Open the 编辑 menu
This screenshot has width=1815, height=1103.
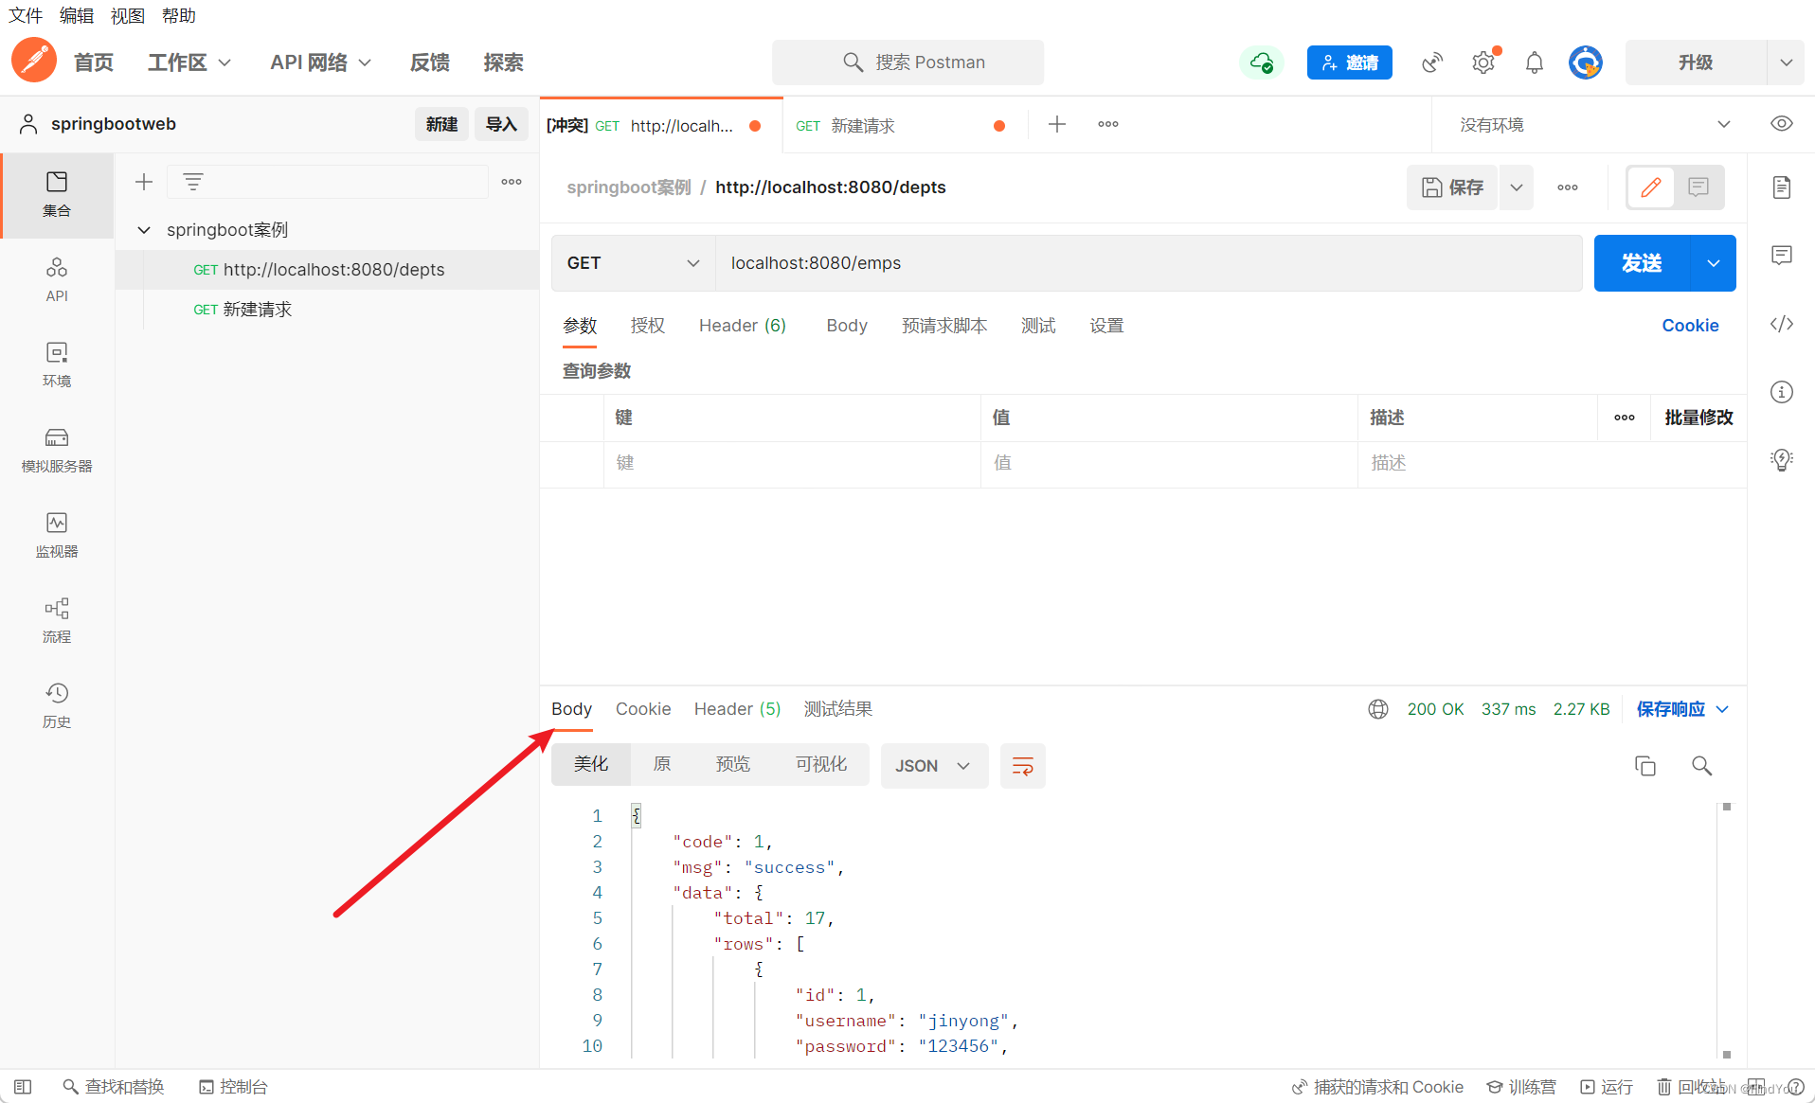tap(77, 15)
